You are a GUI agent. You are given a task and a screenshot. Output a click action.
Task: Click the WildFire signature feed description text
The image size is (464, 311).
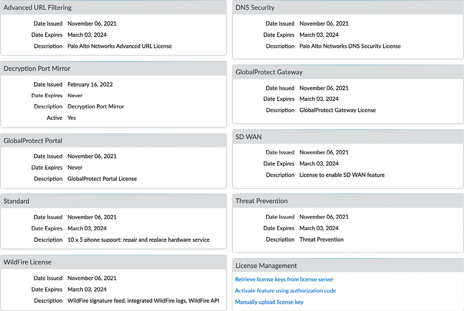click(143, 301)
